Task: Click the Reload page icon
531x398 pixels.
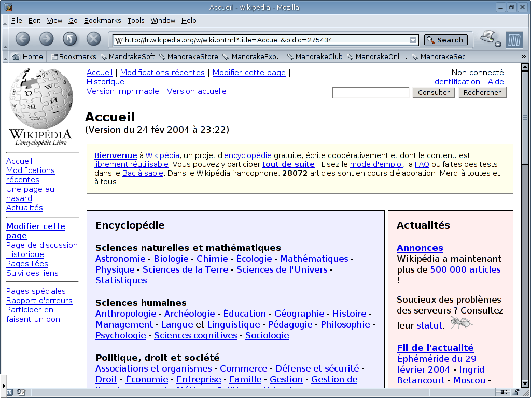Action: (x=70, y=39)
